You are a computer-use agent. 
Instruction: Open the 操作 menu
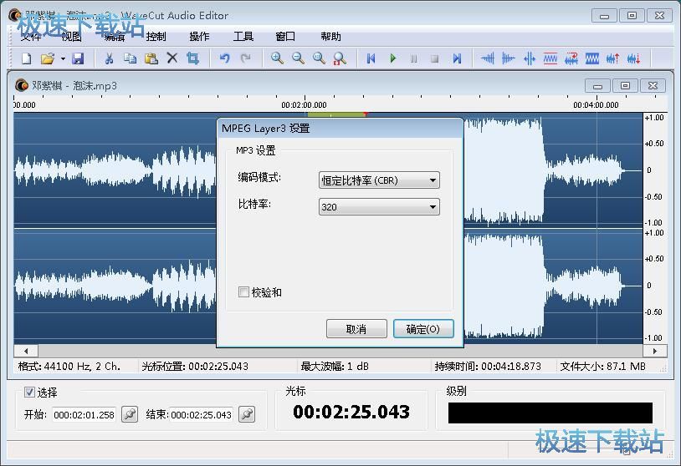coord(199,37)
